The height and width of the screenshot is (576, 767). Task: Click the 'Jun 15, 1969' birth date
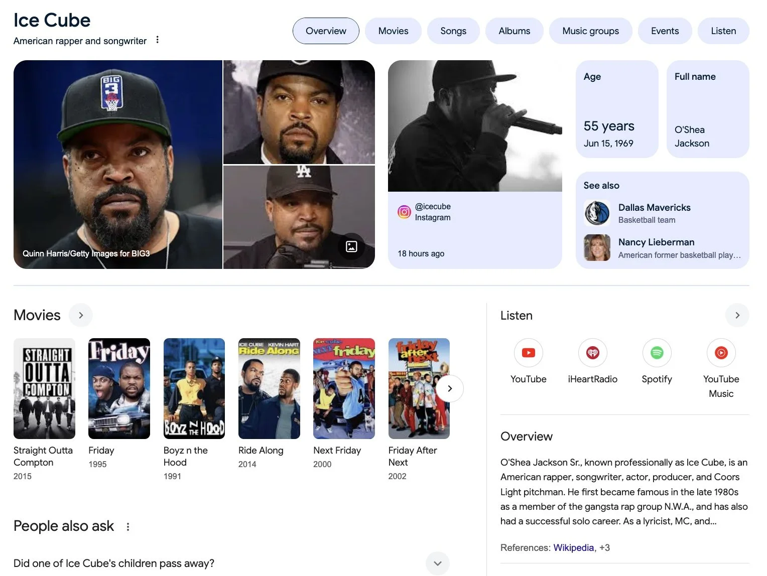(608, 143)
